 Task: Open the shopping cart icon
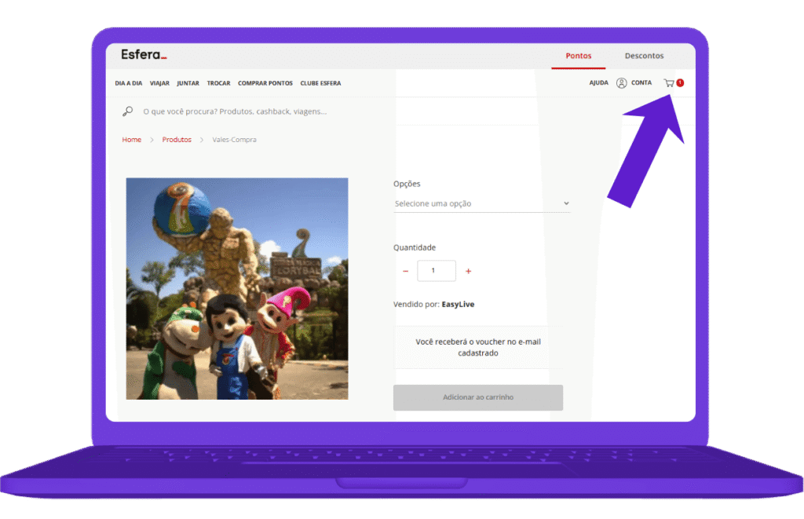669,83
